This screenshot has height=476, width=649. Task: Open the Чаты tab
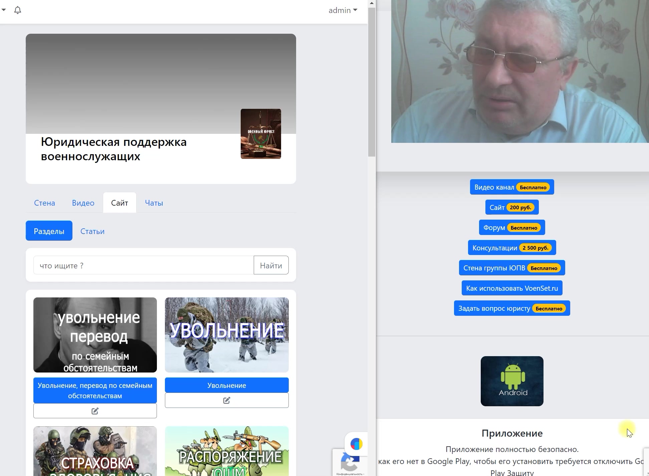point(154,203)
